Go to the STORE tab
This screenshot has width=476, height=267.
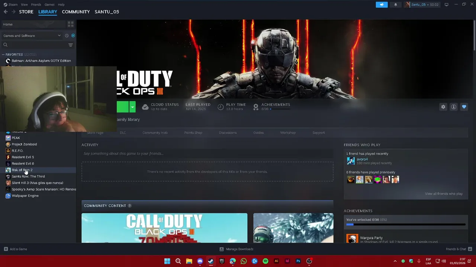pos(26,12)
